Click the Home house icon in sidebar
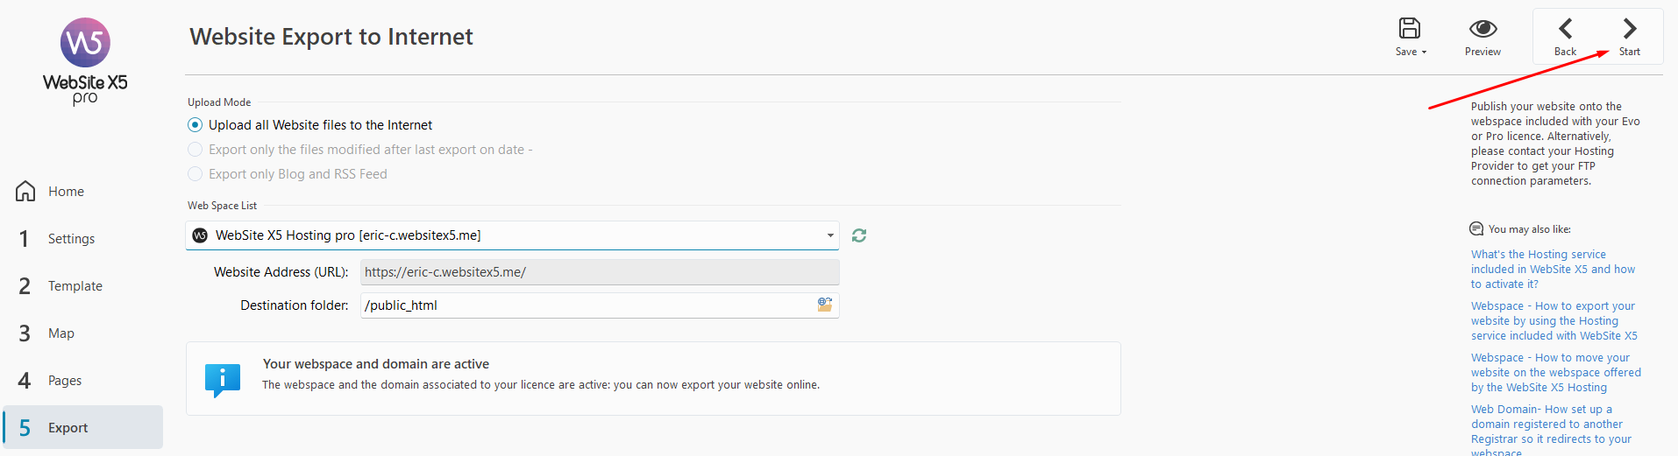The image size is (1678, 456). [x=25, y=191]
